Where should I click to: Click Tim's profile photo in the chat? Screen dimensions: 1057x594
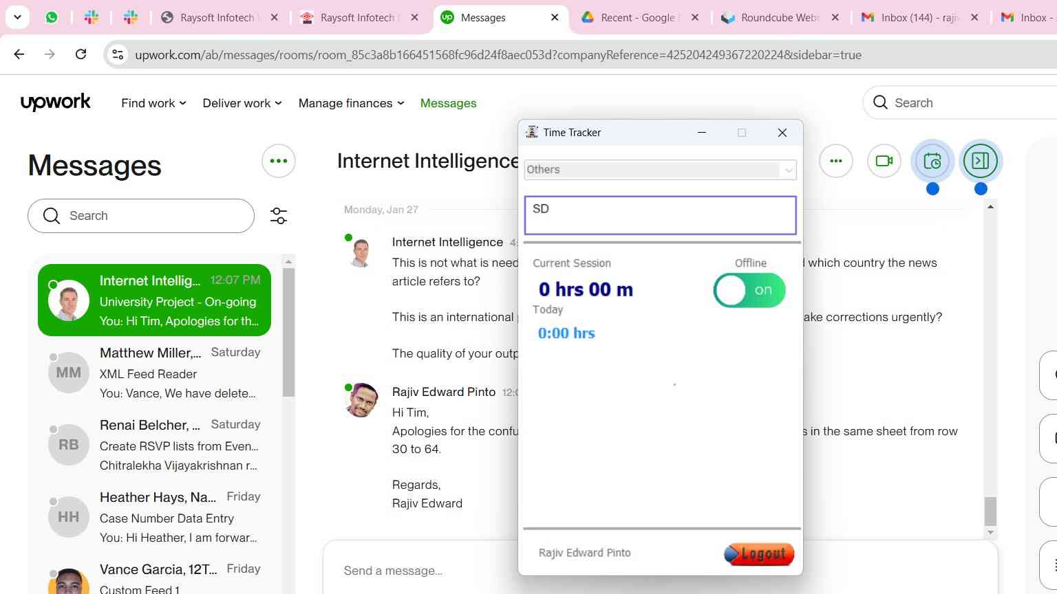tap(361, 252)
